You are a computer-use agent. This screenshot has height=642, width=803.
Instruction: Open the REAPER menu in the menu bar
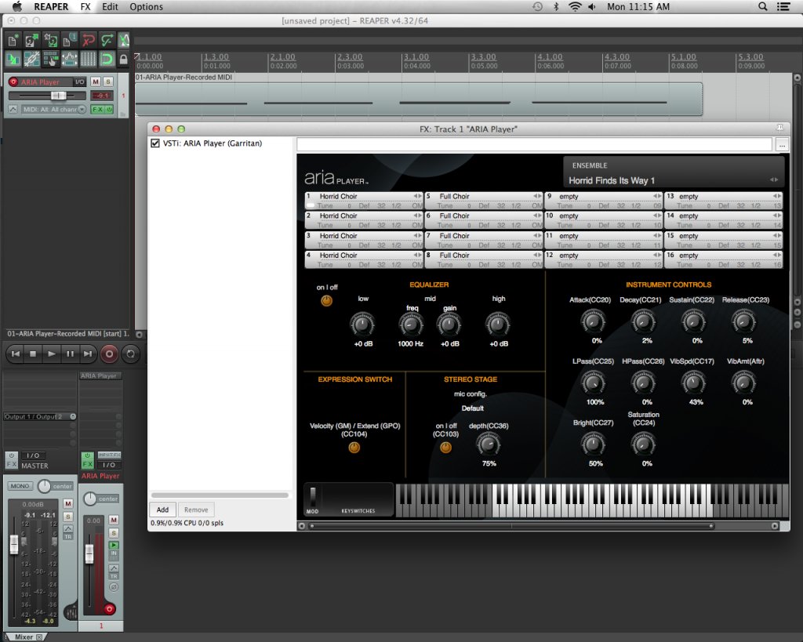(x=50, y=6)
